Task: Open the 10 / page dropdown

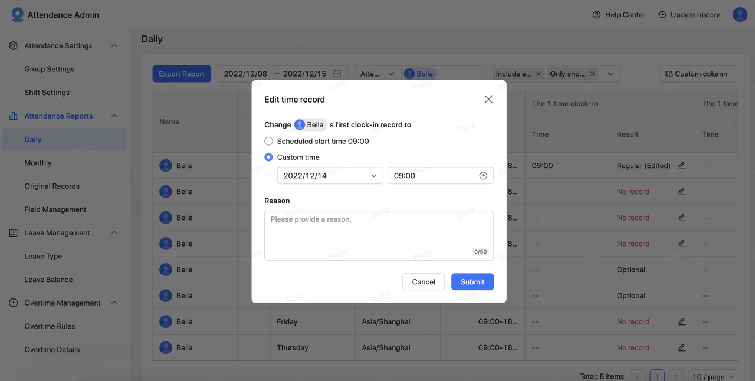Action: click(715, 376)
